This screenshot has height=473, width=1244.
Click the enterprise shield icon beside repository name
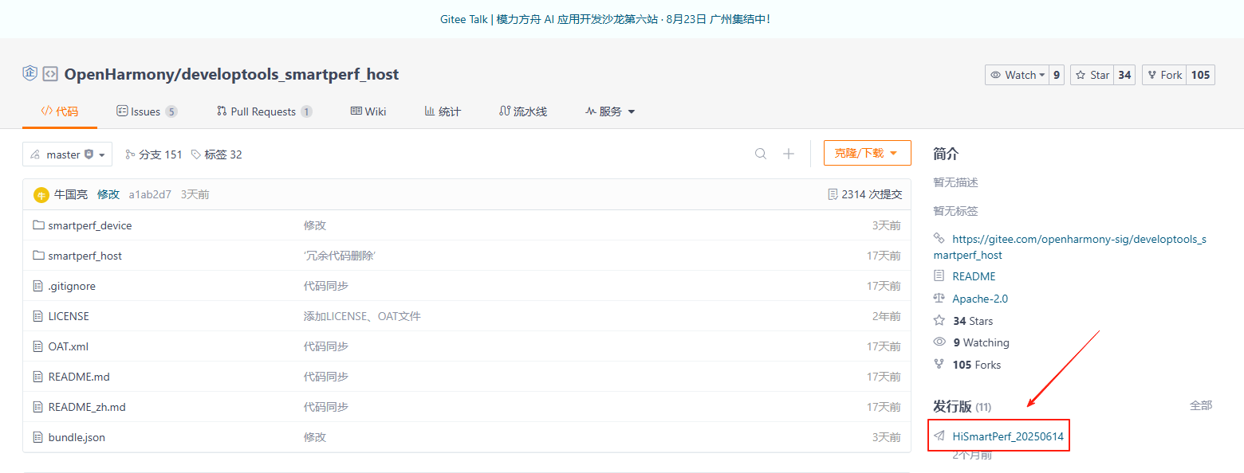click(x=30, y=74)
